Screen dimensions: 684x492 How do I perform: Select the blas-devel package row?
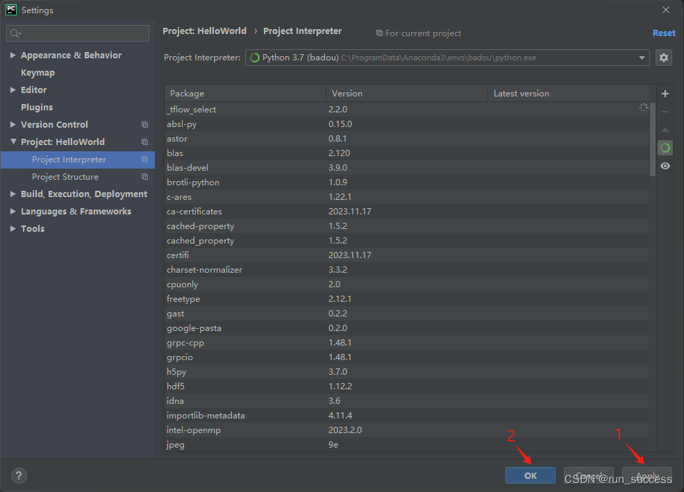point(406,168)
